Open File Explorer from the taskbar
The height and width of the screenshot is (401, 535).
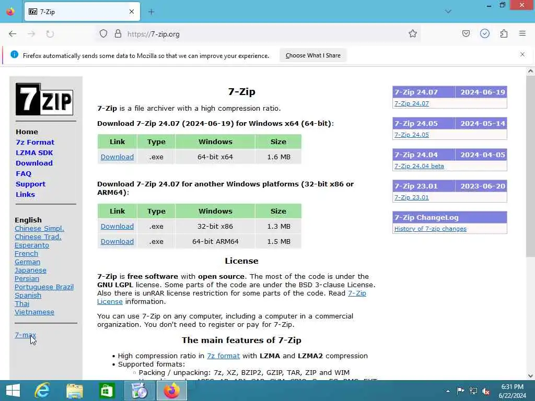(74, 391)
